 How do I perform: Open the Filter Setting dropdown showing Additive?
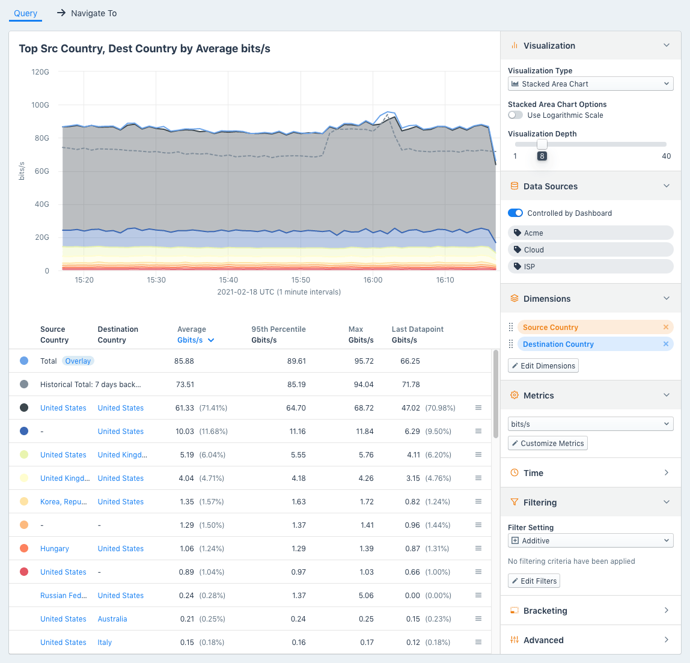click(590, 540)
